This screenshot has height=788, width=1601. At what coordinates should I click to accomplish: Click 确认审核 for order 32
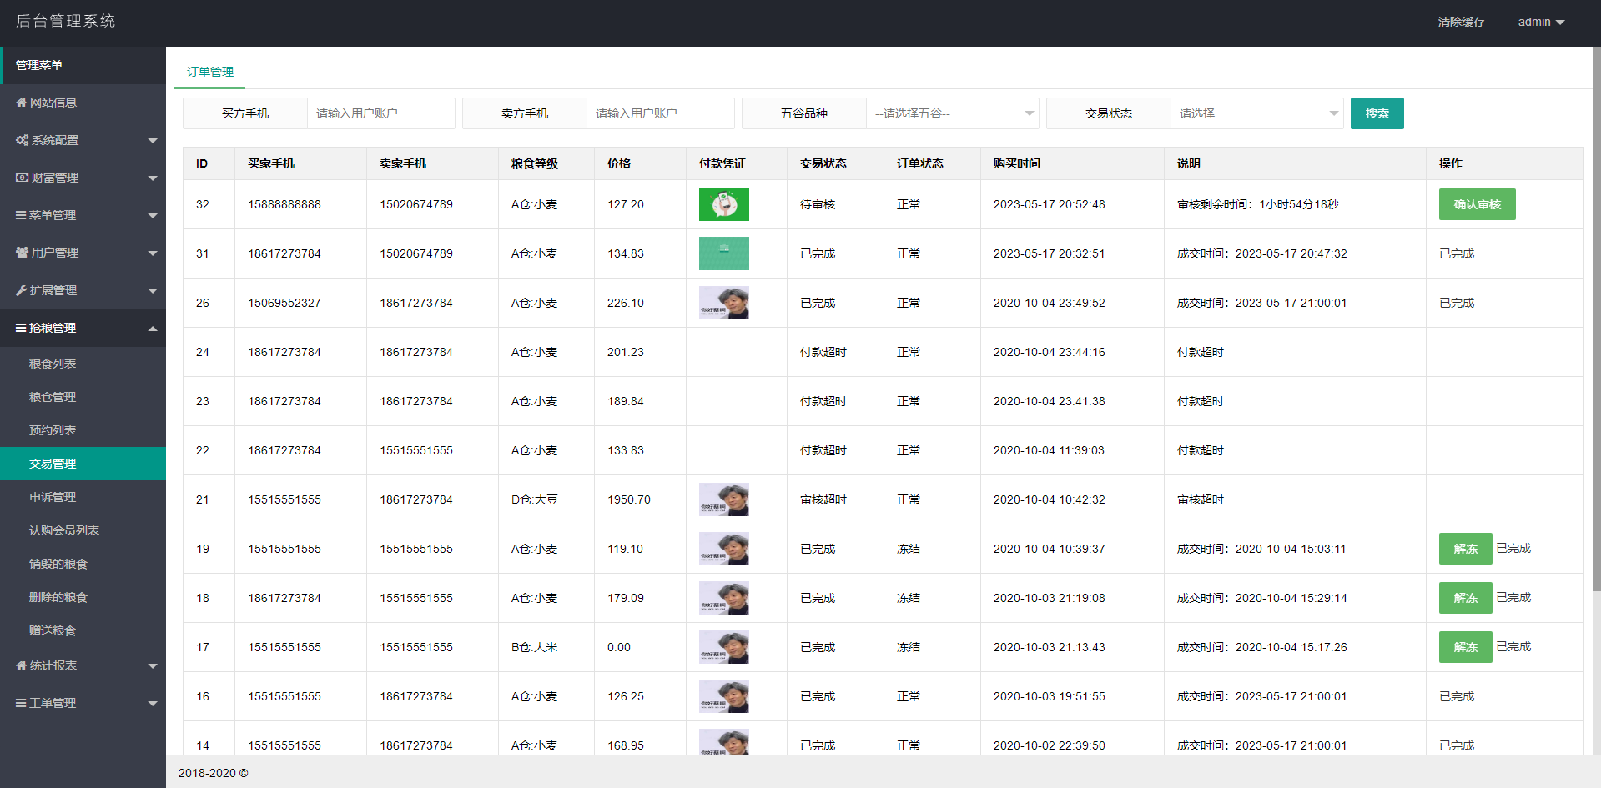click(x=1477, y=204)
